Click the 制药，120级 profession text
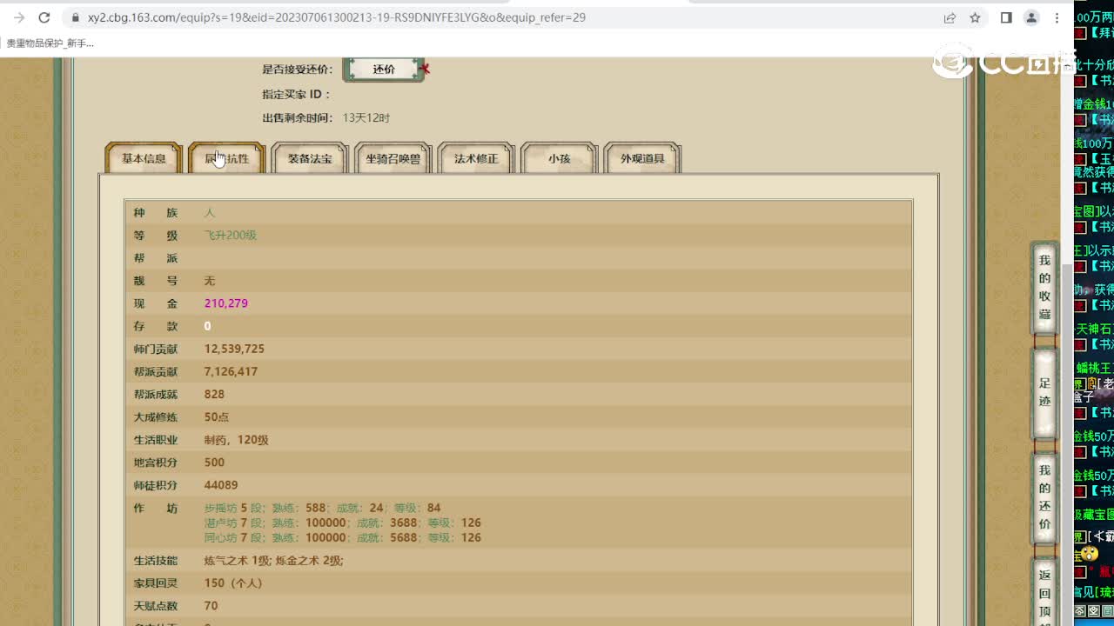Image resolution: width=1114 pixels, height=626 pixels. 237,440
